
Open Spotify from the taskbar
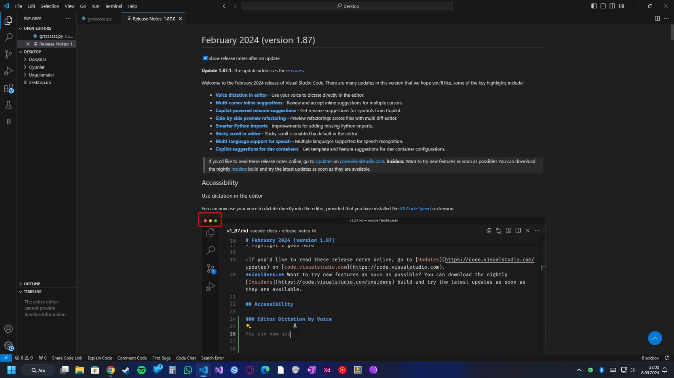click(x=142, y=370)
